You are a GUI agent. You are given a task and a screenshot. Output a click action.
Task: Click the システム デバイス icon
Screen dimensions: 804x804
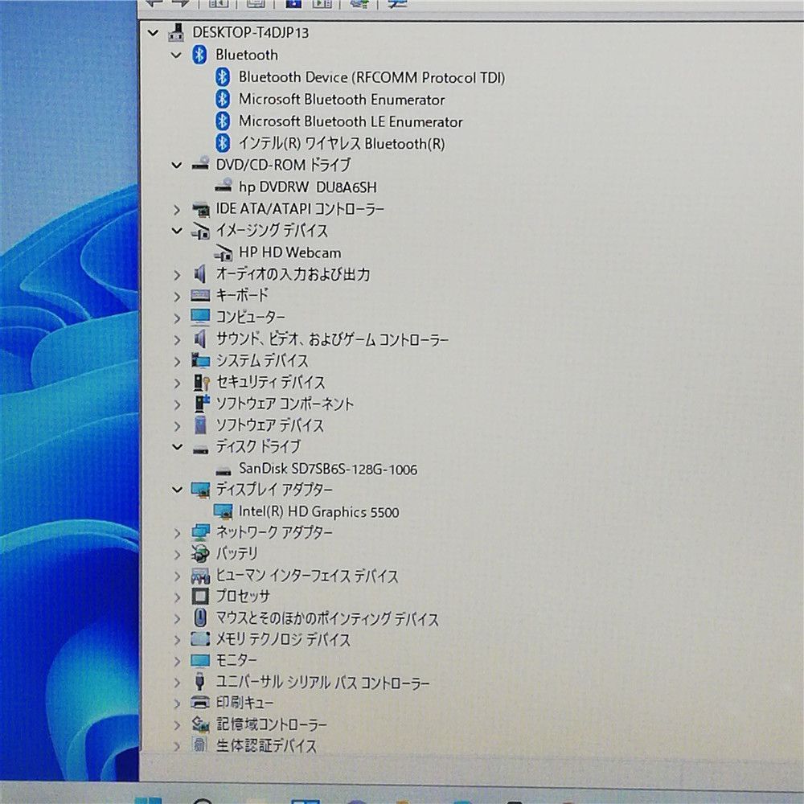click(200, 360)
